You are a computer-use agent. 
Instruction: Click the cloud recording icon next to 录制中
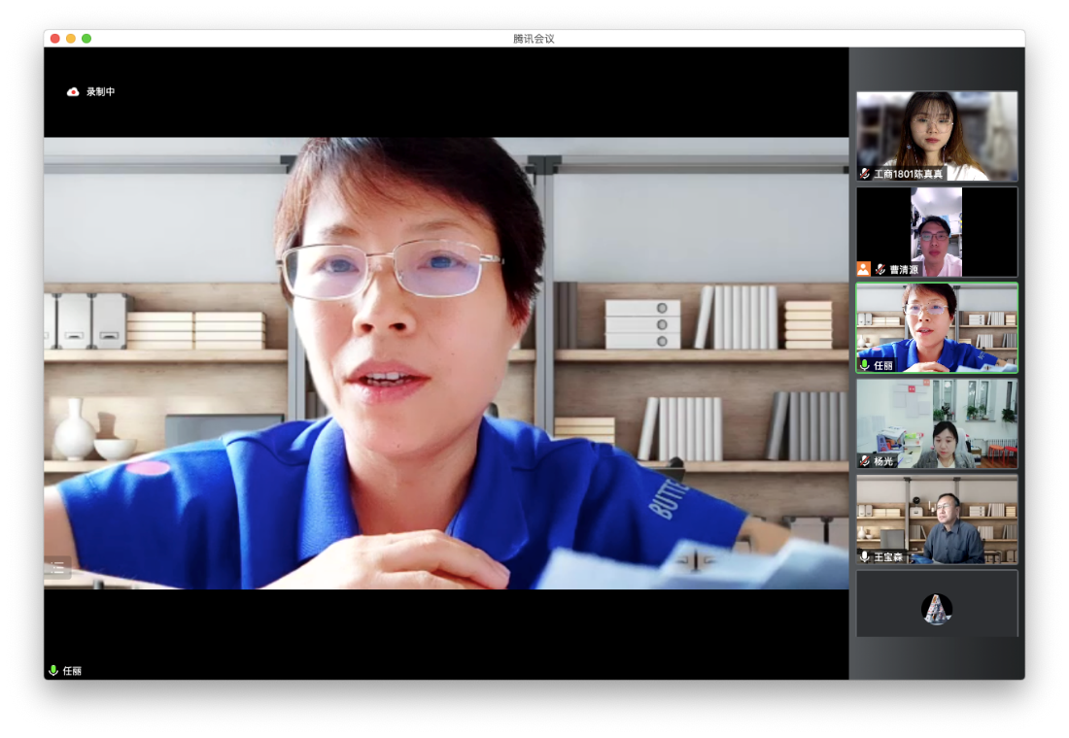pos(73,92)
